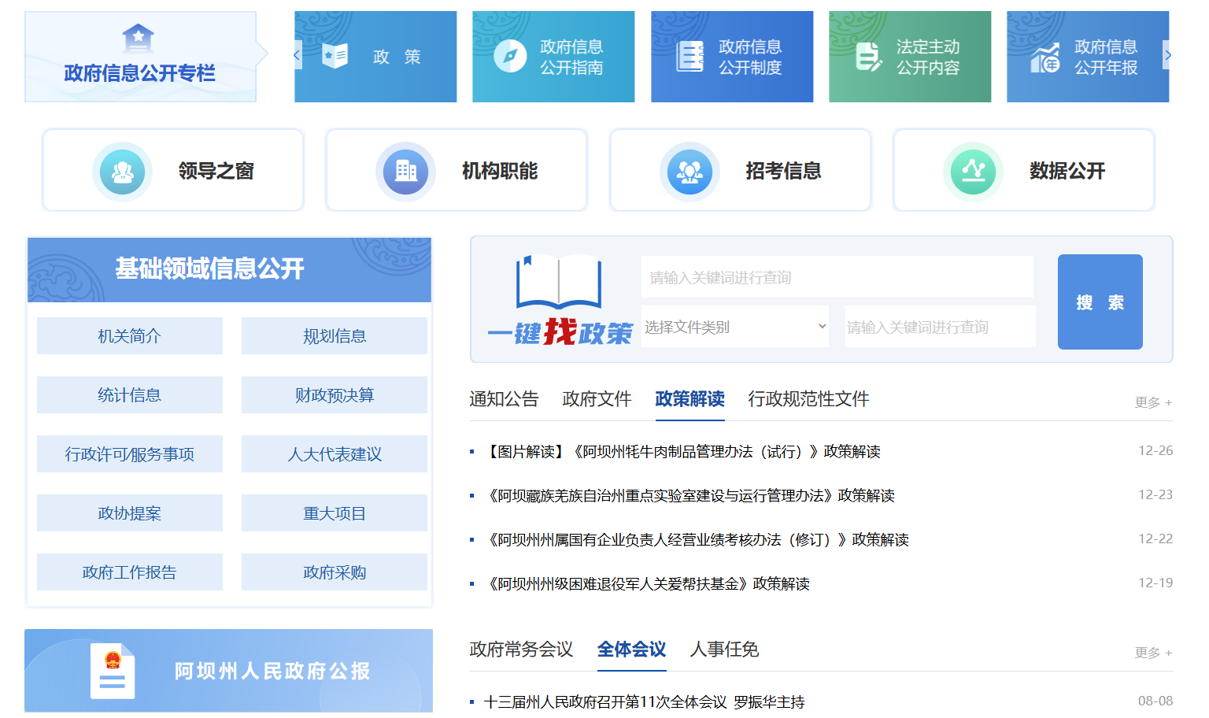
Task: Click the book icon on 政策 card
Action: coord(335,56)
